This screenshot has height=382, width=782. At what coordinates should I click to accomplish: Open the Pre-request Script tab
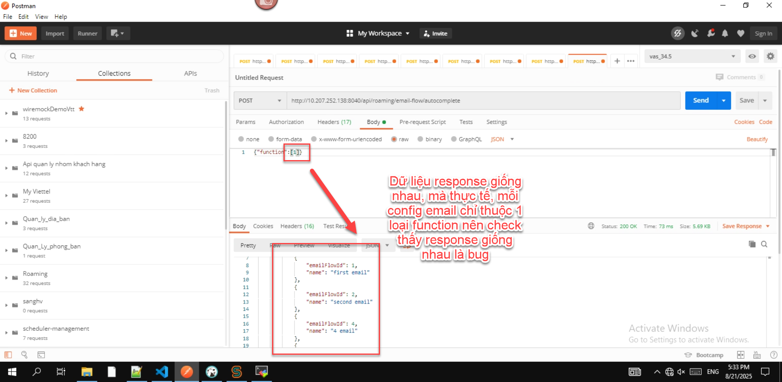[x=422, y=122]
